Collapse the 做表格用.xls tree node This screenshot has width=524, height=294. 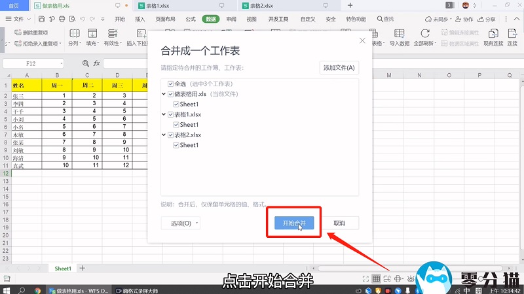[x=164, y=94]
